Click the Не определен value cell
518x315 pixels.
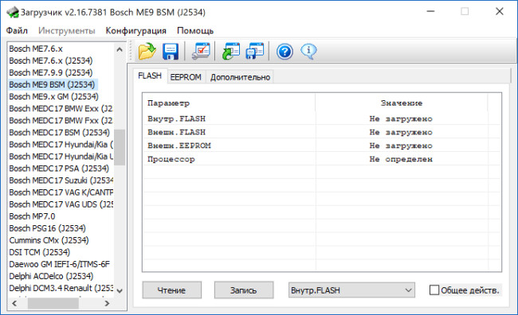(x=401, y=159)
